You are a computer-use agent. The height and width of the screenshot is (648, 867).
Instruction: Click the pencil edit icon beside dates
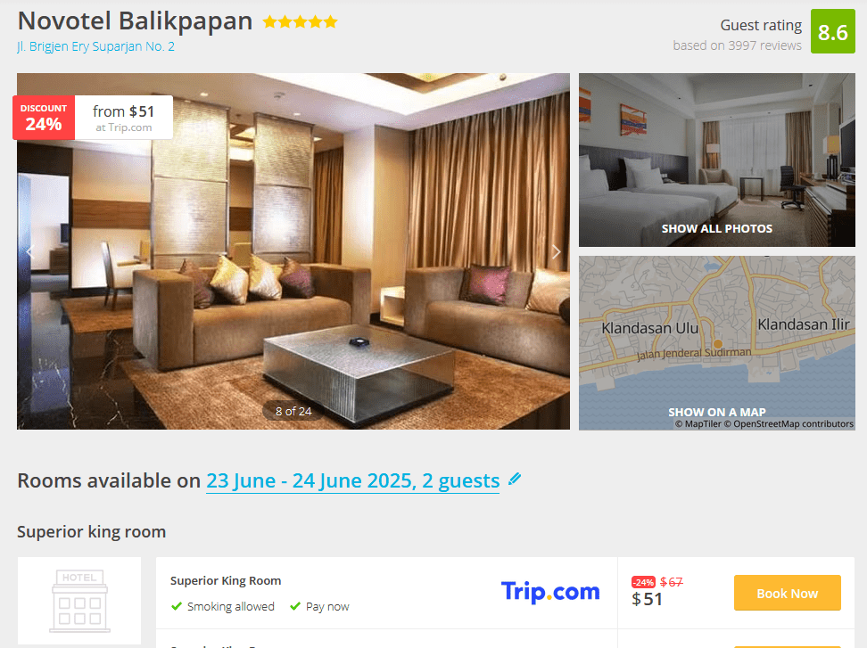click(x=515, y=479)
